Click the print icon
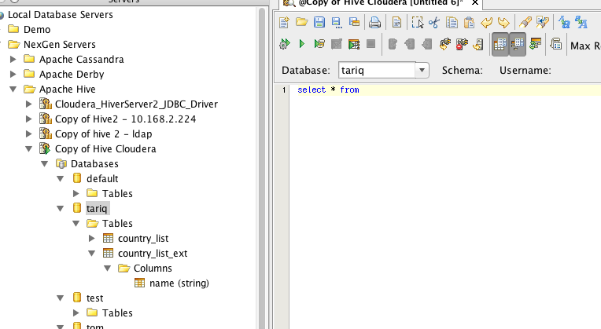This screenshot has width=601, height=329. [374, 23]
